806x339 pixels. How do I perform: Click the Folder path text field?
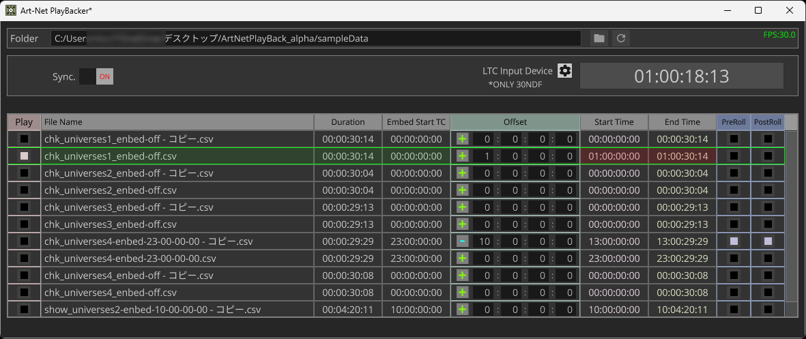click(x=316, y=38)
